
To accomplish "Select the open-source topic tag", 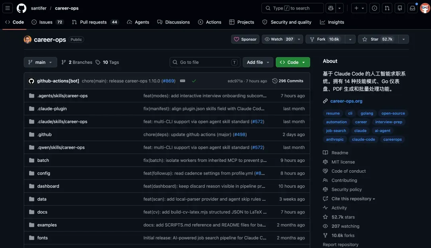I will (393, 113).
